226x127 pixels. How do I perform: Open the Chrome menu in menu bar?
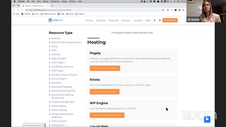pyautogui.click(x=21, y=1)
